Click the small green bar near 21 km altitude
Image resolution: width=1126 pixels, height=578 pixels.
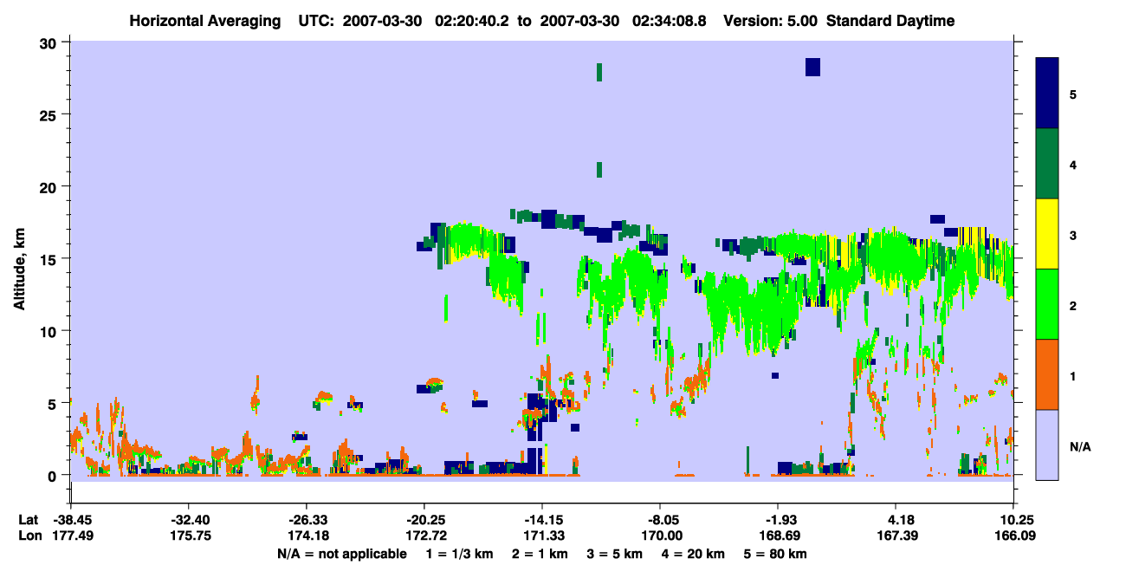pos(599,170)
